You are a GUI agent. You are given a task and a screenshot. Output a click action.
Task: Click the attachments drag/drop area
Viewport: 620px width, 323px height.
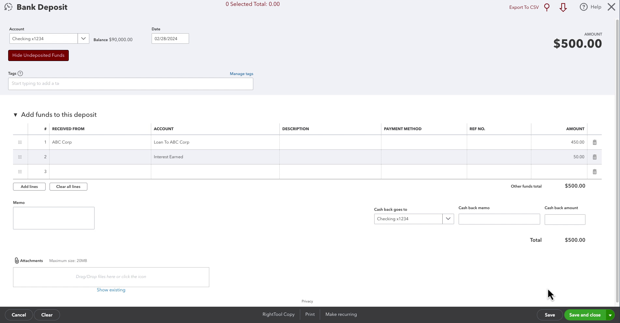pyautogui.click(x=111, y=277)
